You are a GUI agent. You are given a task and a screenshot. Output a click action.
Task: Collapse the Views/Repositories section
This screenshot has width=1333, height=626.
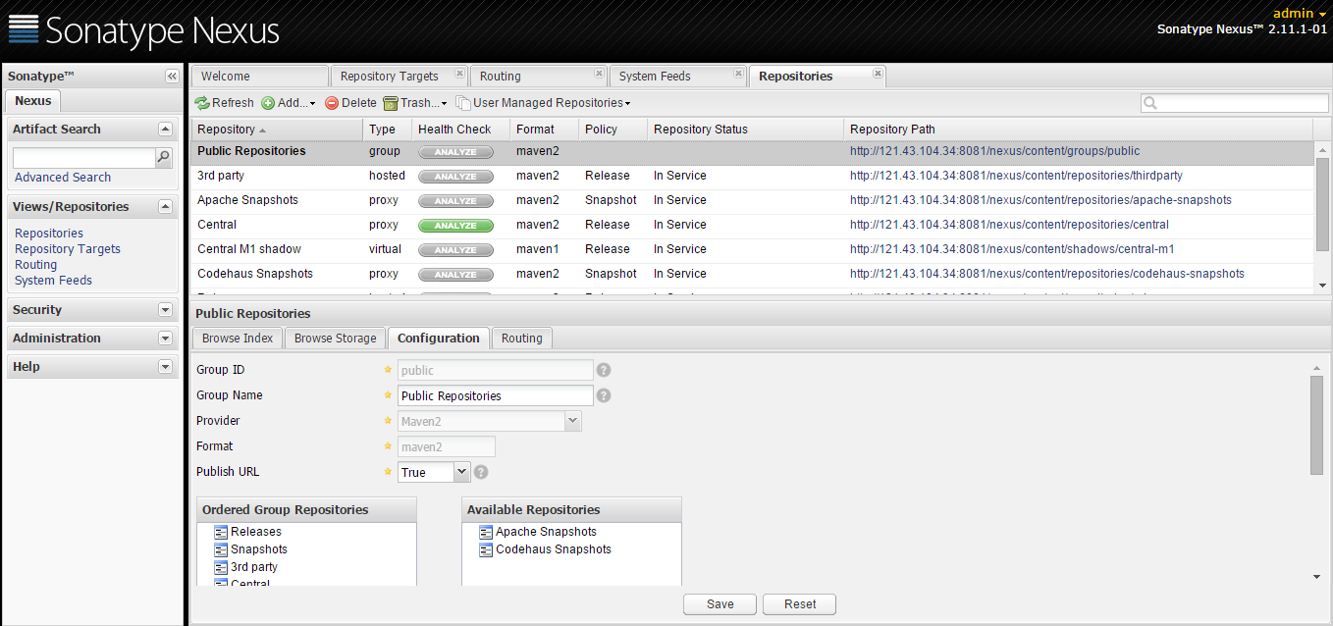165,207
